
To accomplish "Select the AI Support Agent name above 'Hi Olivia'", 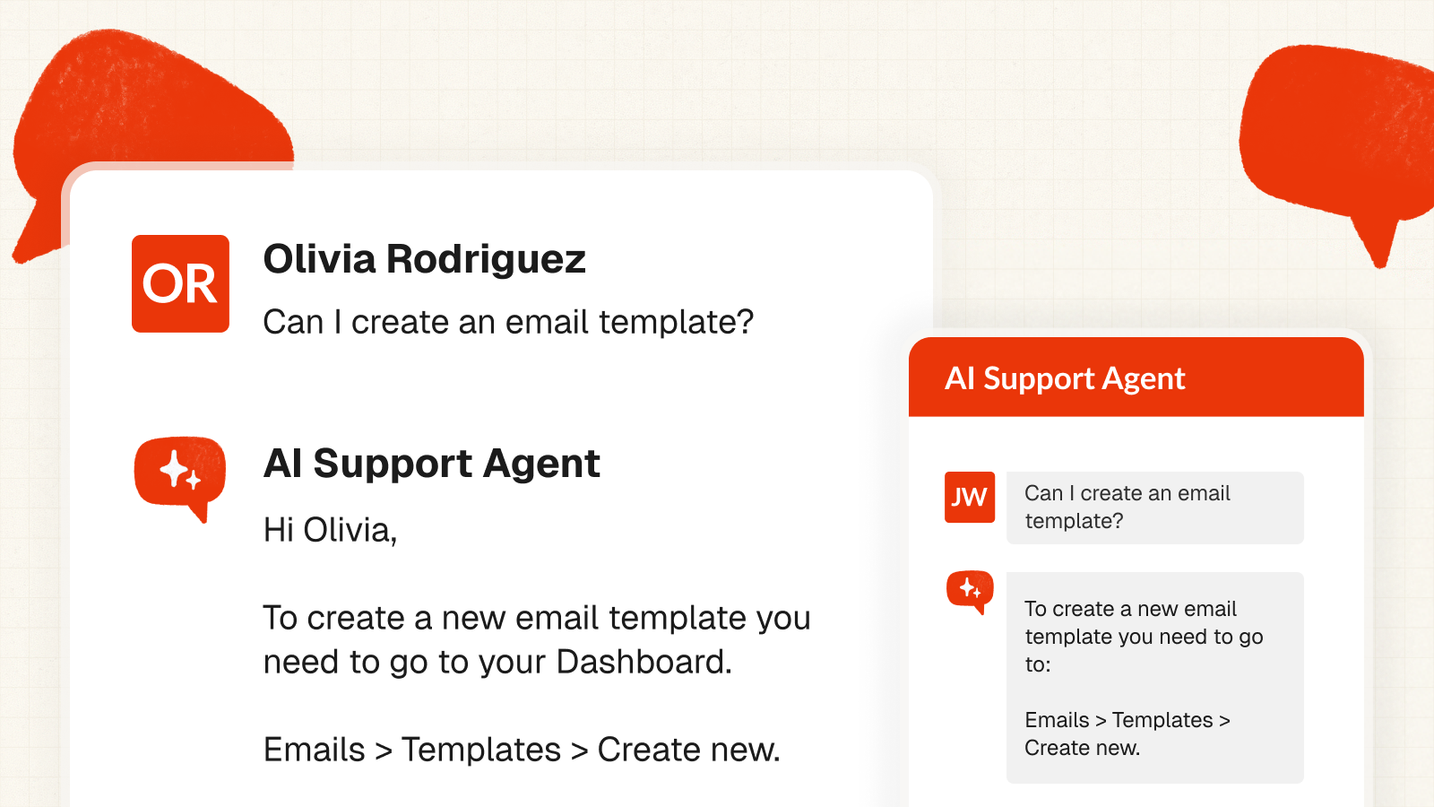I will coord(431,464).
